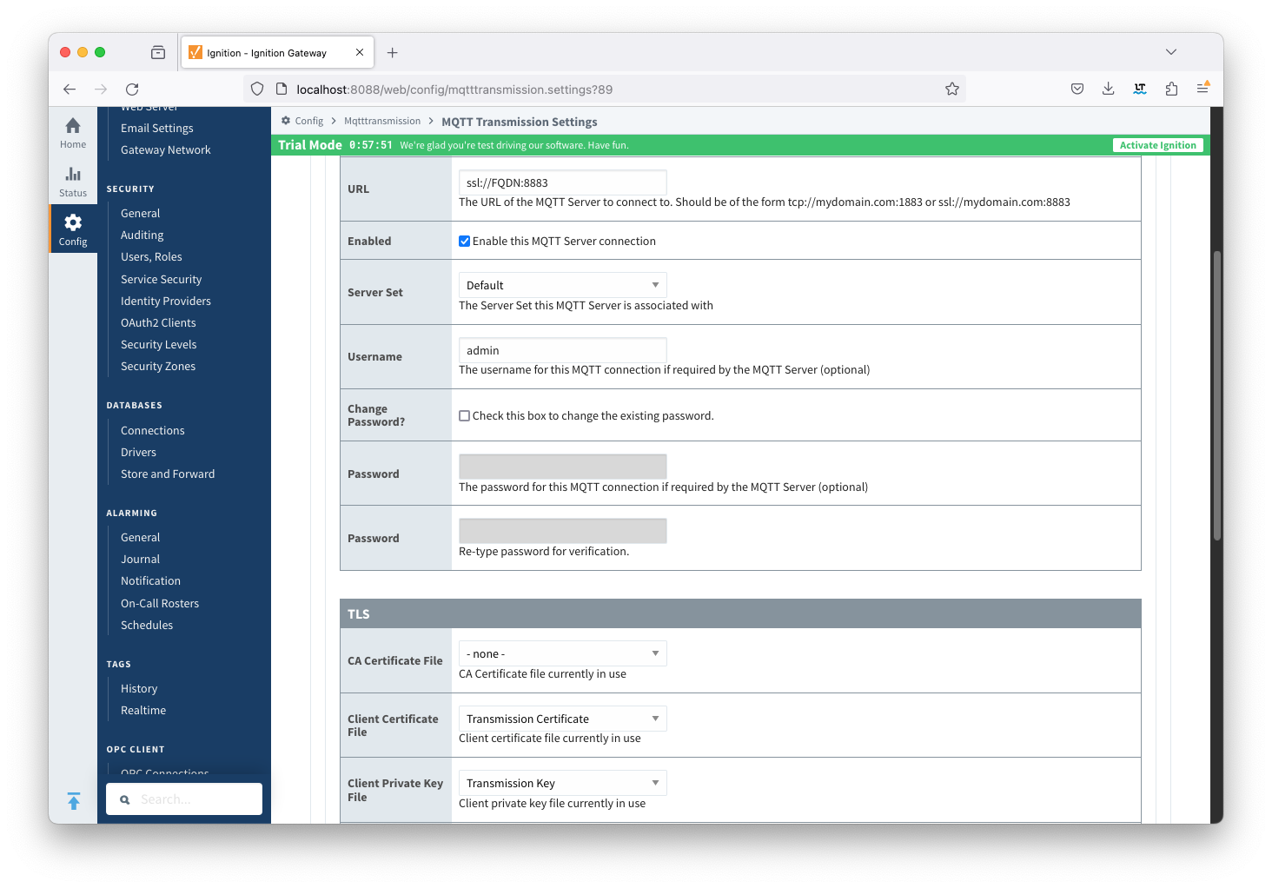The width and height of the screenshot is (1272, 888).
Task: Click the Username input field
Action: pyautogui.click(x=563, y=350)
